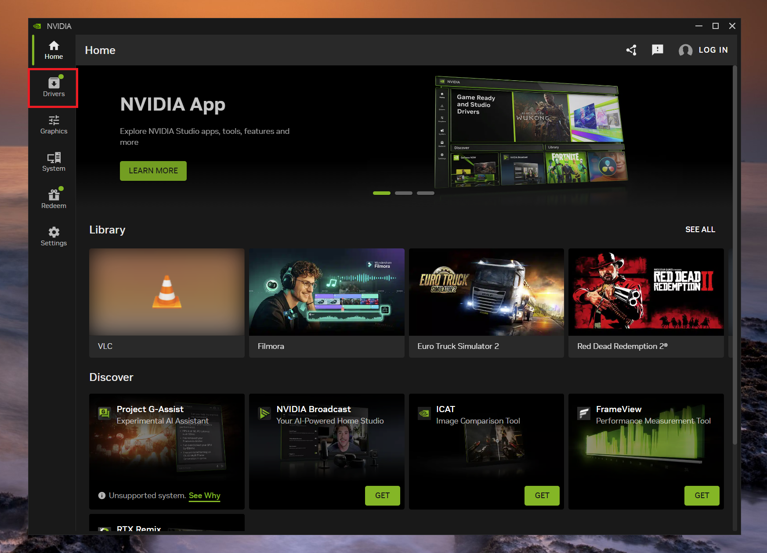The height and width of the screenshot is (553, 767).
Task: Open the Graphics section in the sidebar
Action: [53, 124]
